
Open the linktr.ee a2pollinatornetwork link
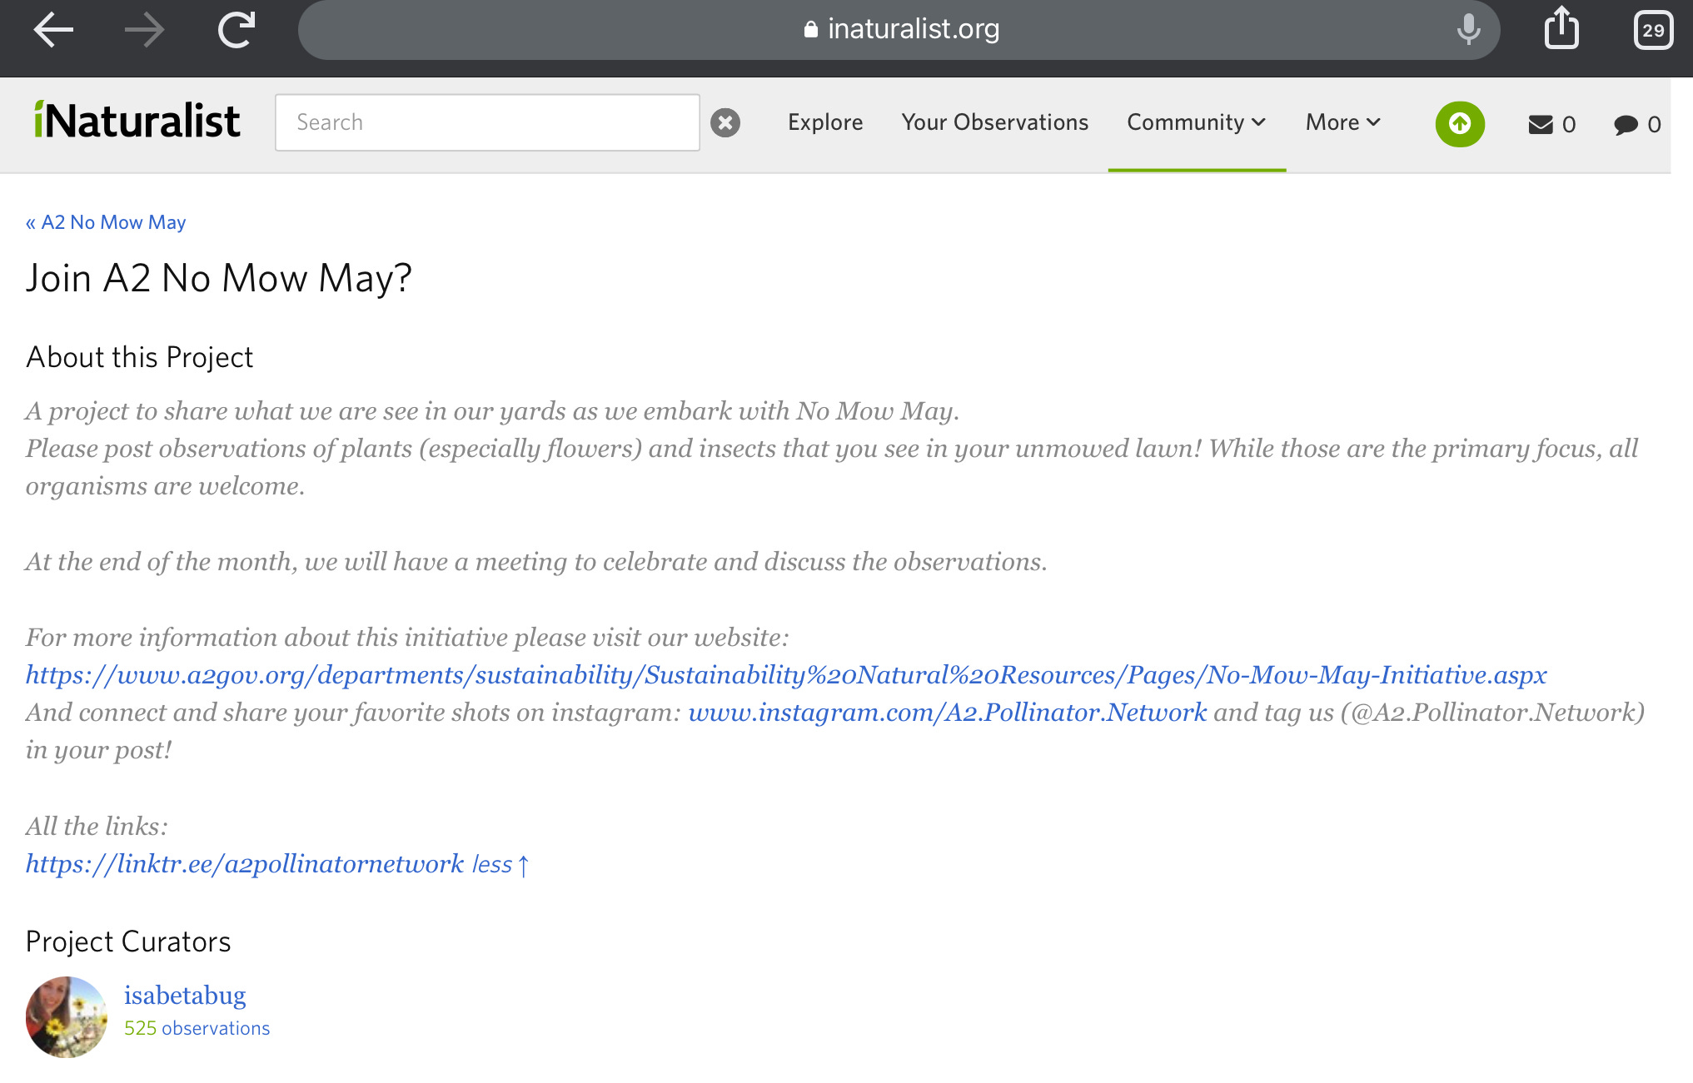pyautogui.click(x=244, y=864)
